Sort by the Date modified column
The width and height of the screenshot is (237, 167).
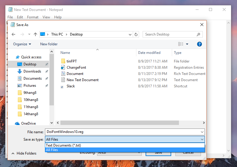pyautogui.click(x=149, y=53)
